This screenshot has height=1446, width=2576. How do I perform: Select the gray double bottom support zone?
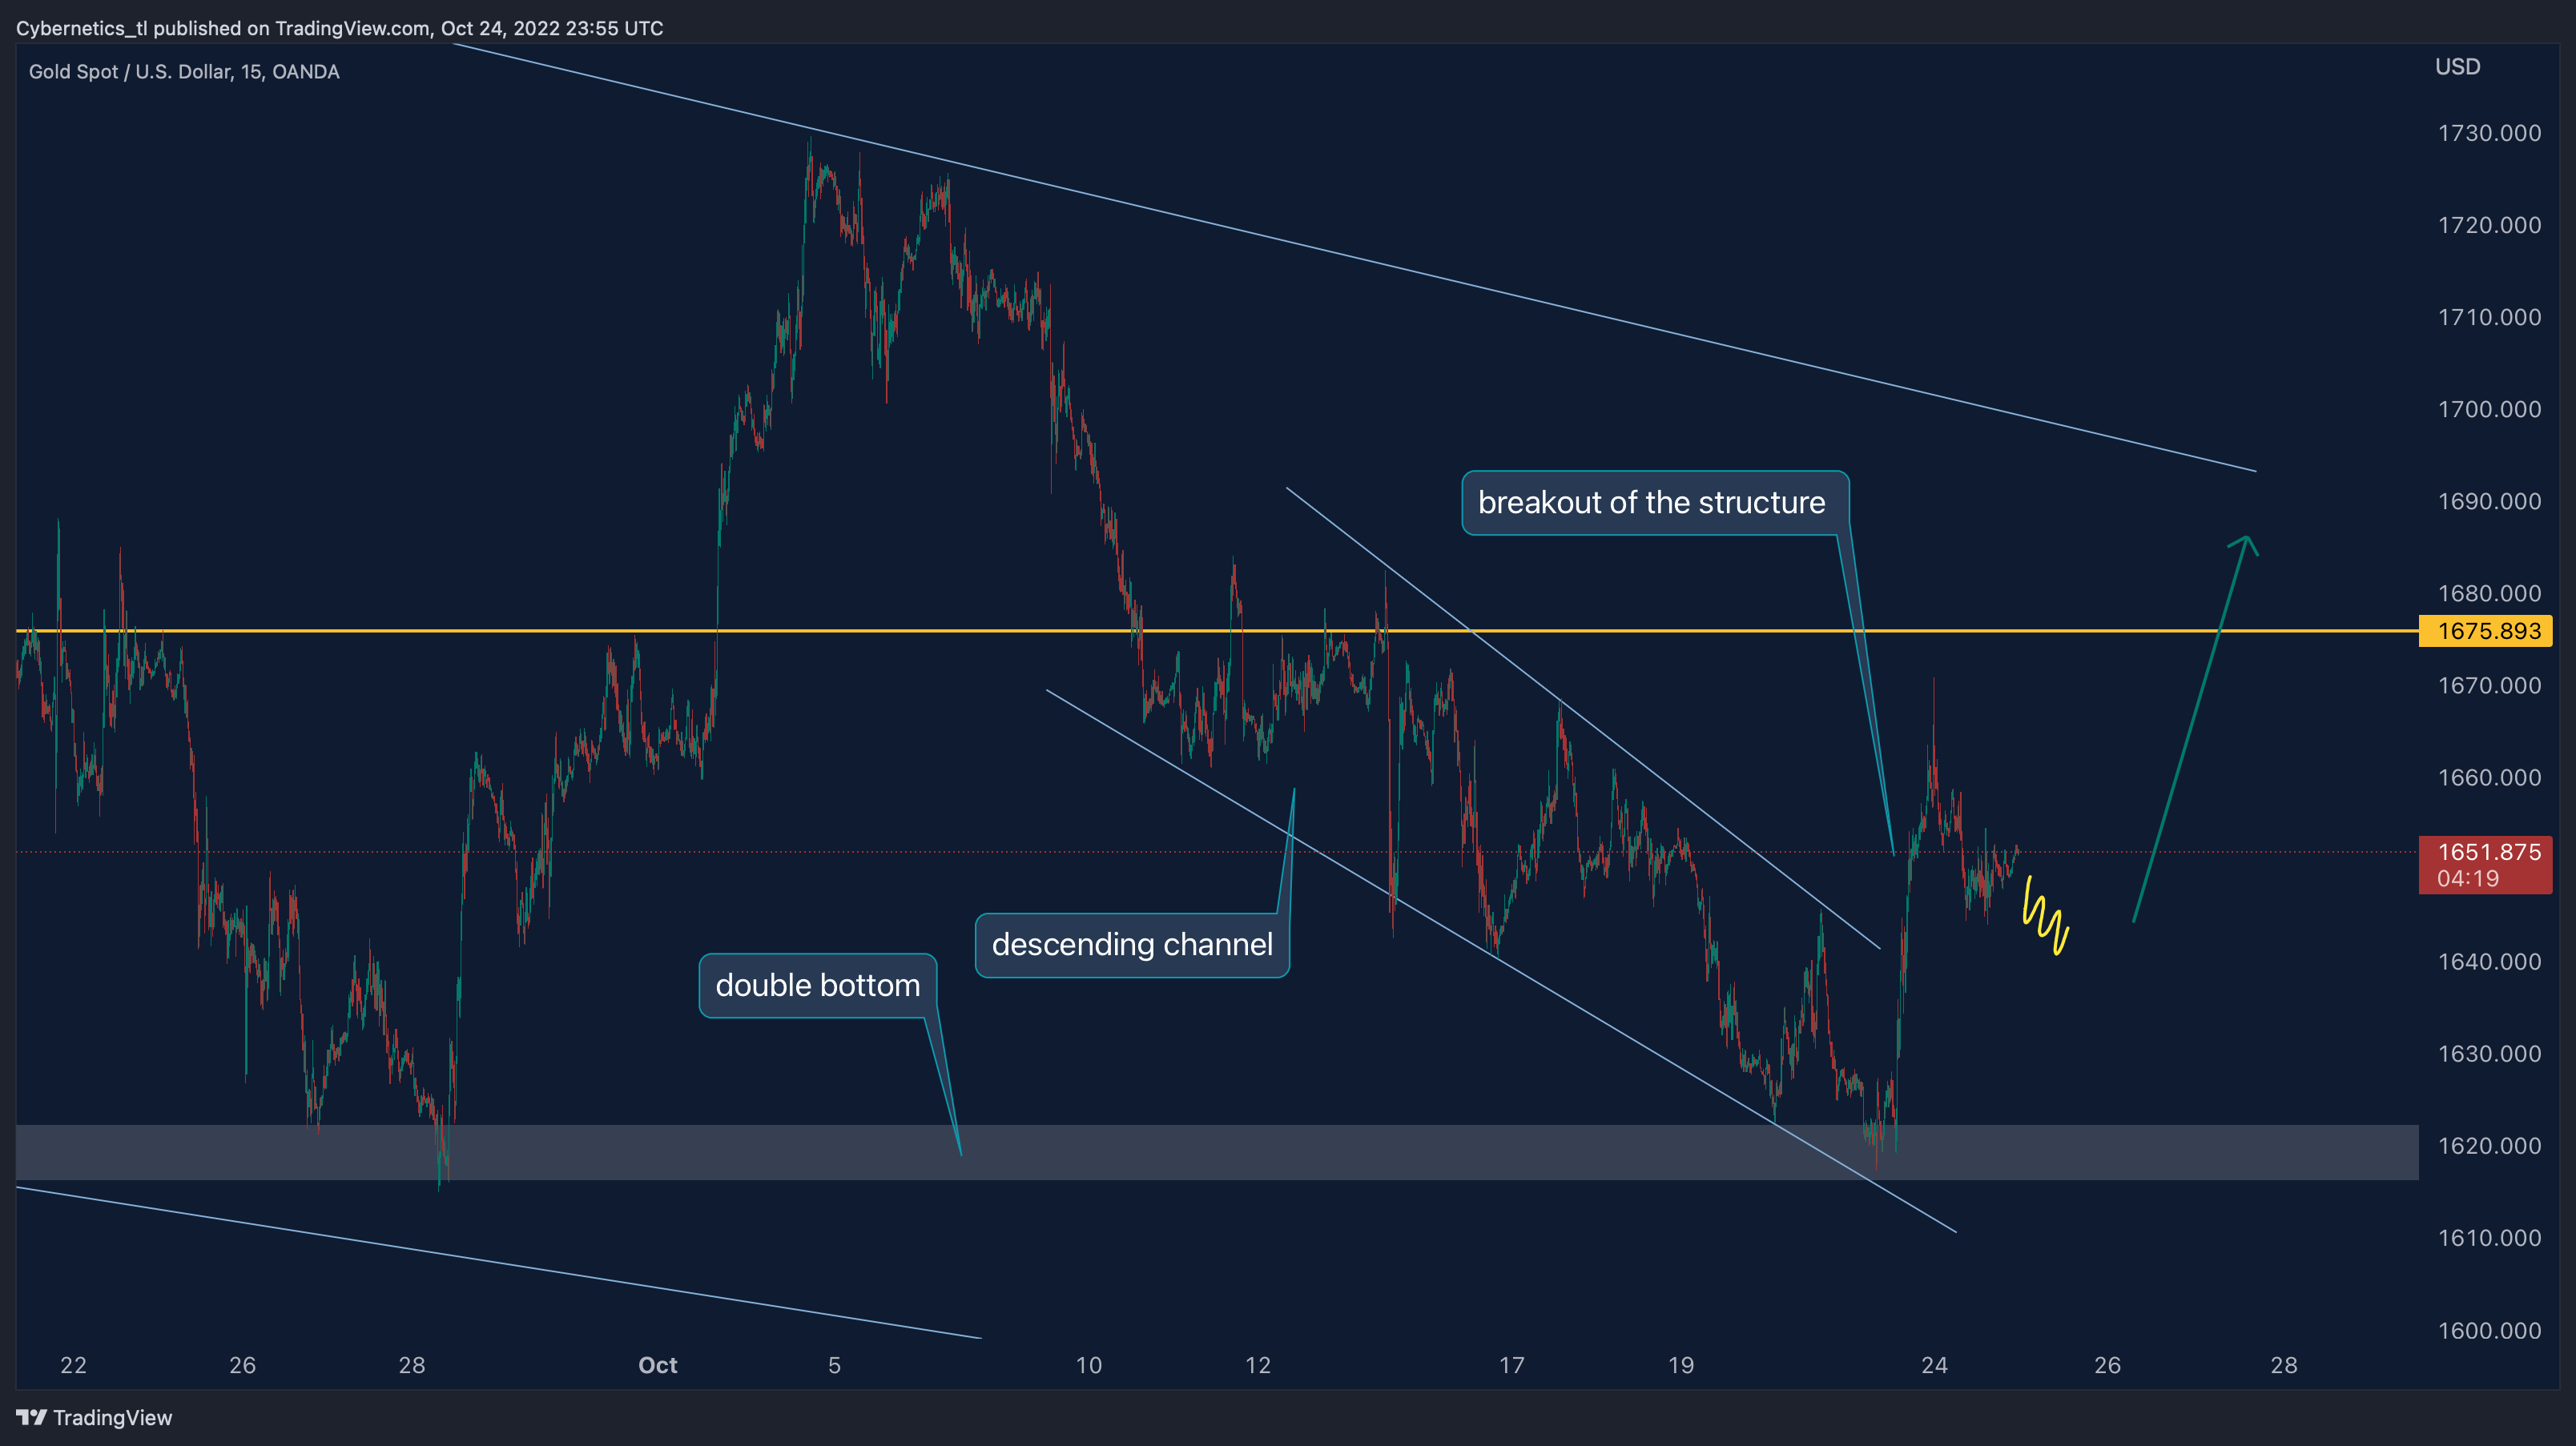(1217, 1152)
